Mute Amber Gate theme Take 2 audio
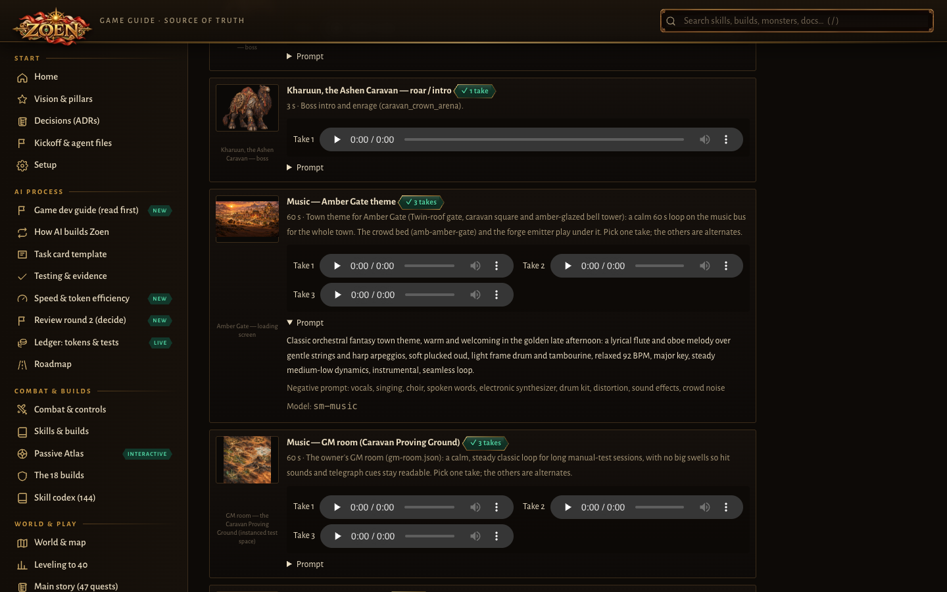The image size is (947, 592). (705, 266)
